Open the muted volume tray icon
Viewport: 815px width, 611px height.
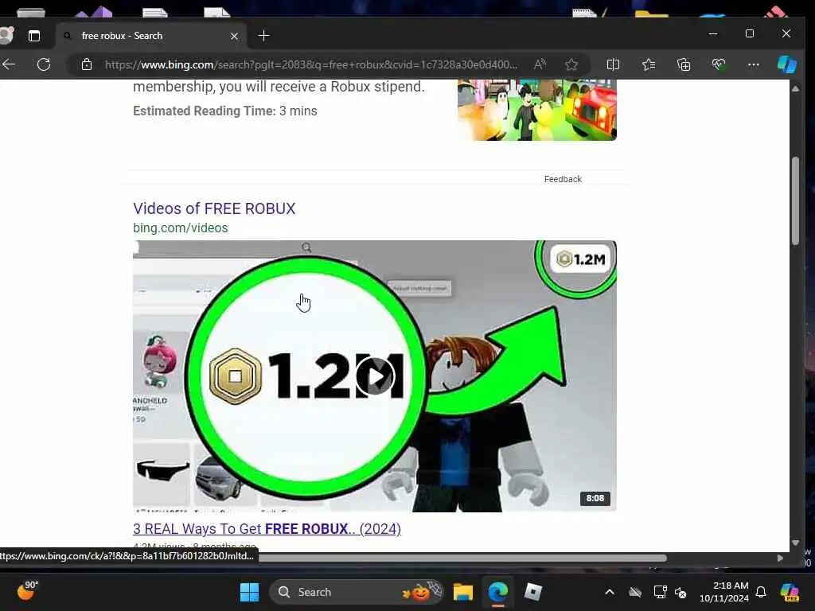tap(681, 592)
